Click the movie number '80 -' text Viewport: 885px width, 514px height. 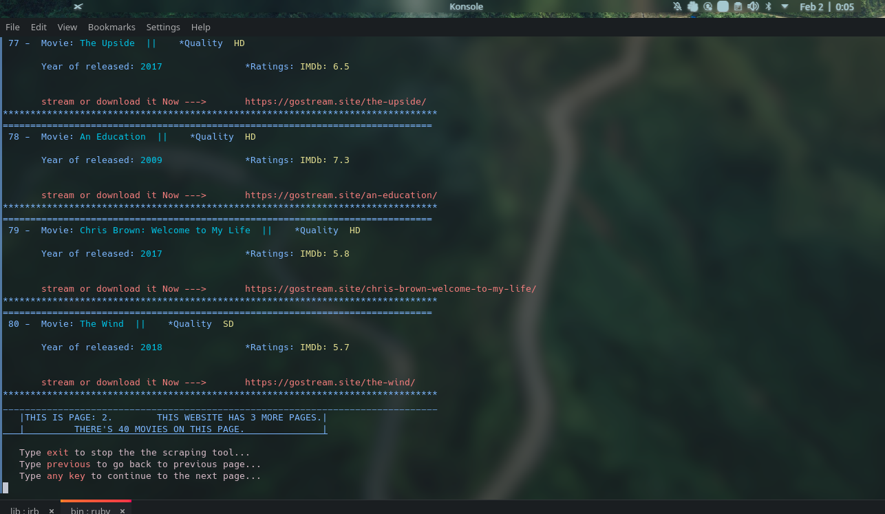coord(19,324)
